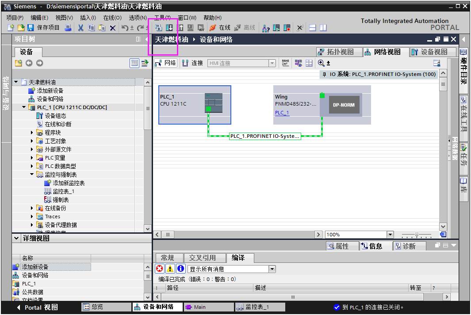The width and height of the screenshot is (471, 315).
Task: Toggle the warning messages filter button
Action: pos(170,269)
